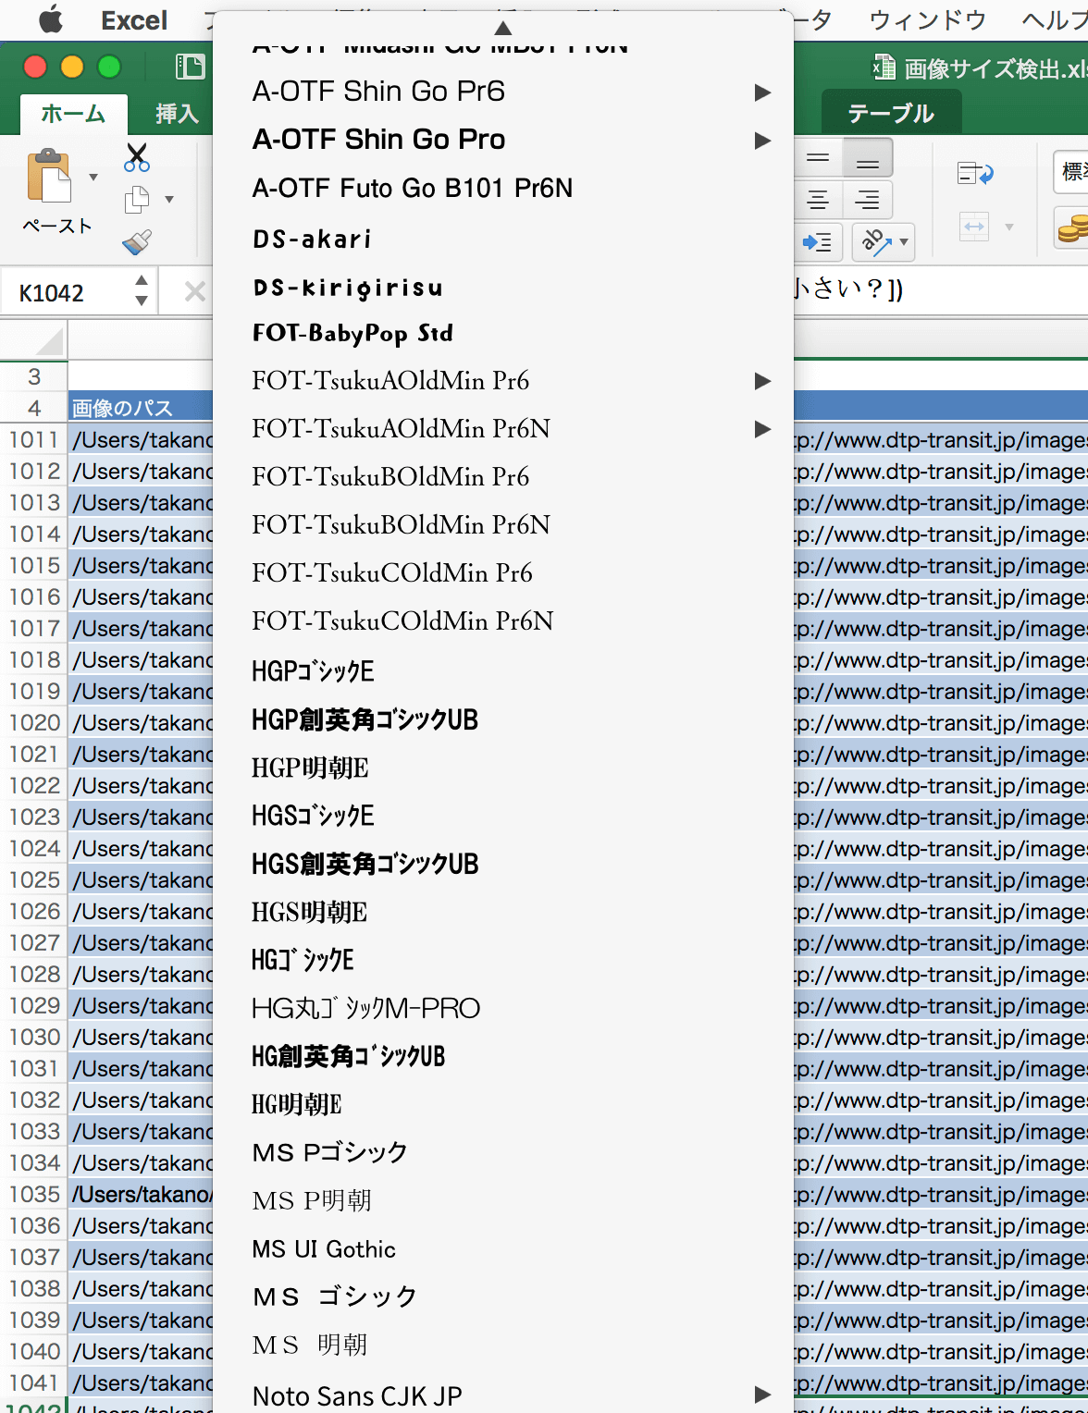Click the layout icon beside the window buttons

coord(190,67)
